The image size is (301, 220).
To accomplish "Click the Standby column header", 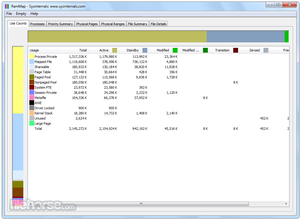I will [134, 50].
